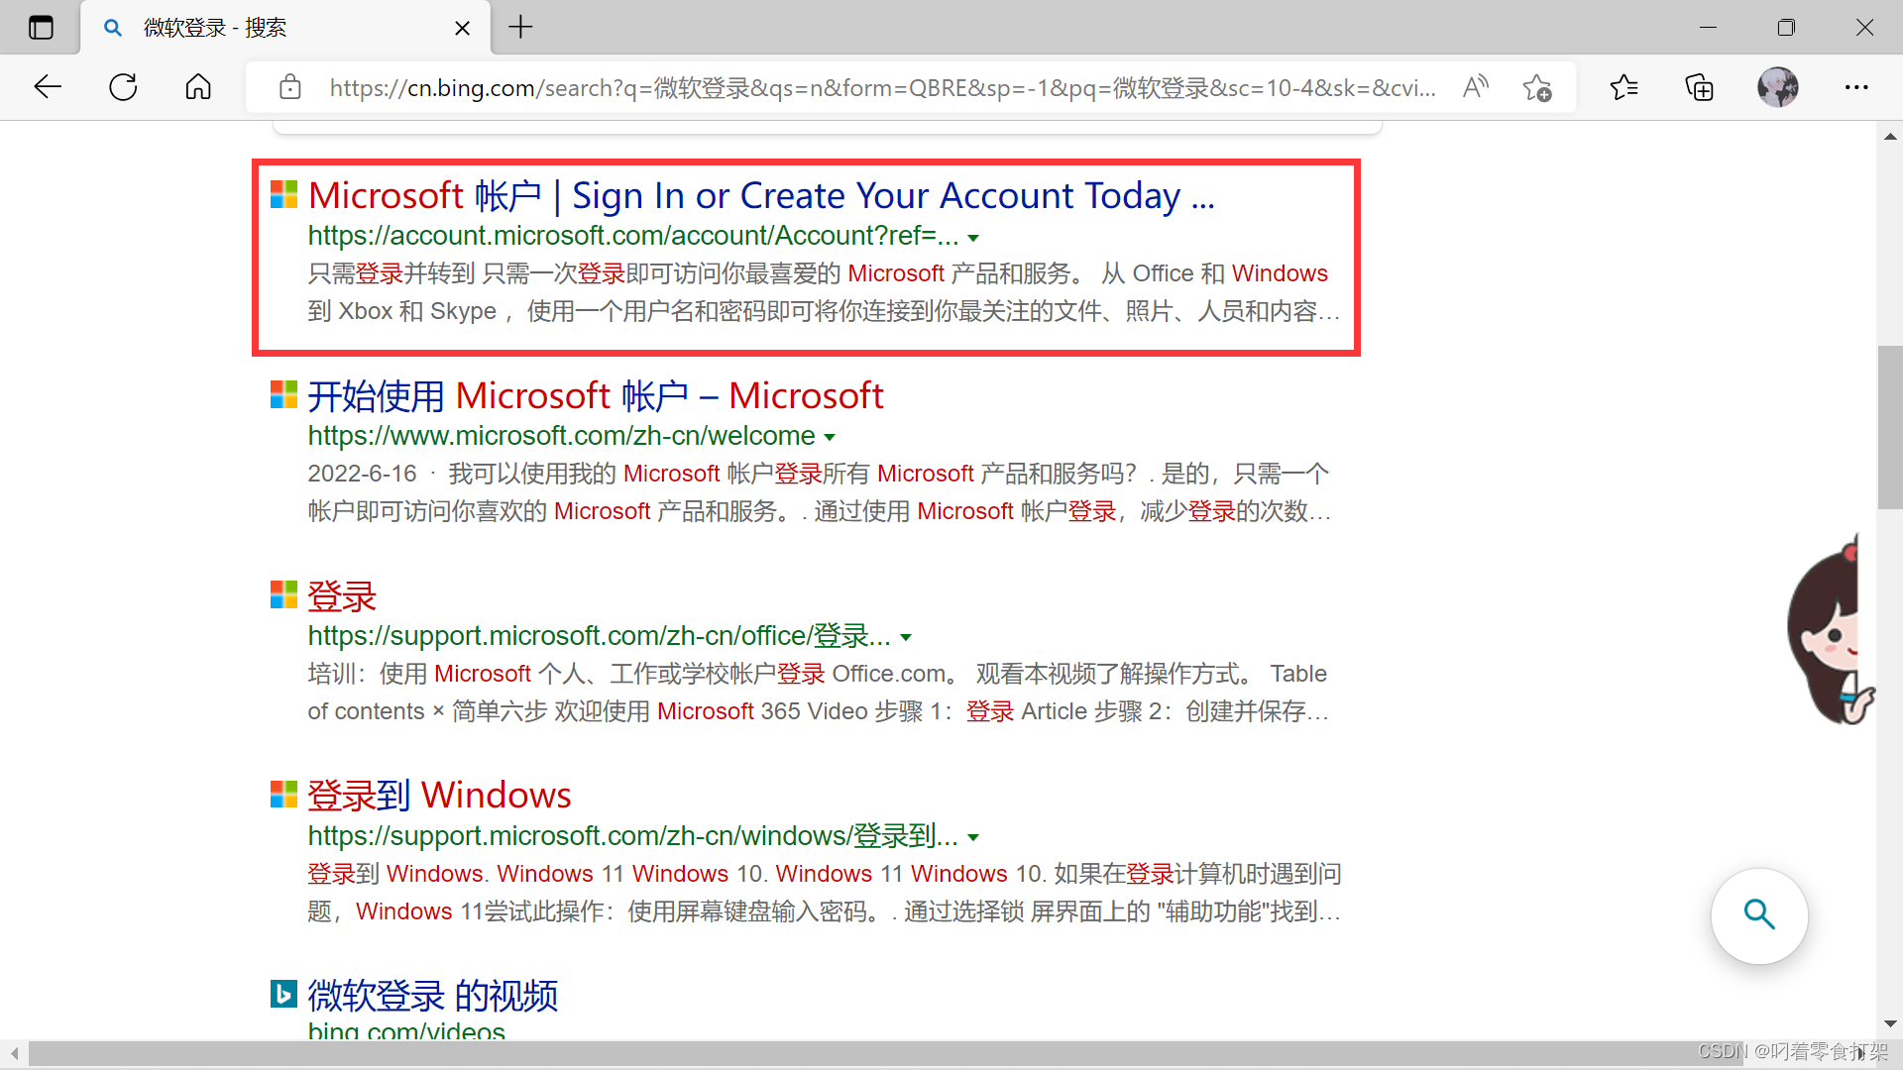Open the Collections icon
Viewport: 1903px width, 1070px height.
tap(1699, 87)
